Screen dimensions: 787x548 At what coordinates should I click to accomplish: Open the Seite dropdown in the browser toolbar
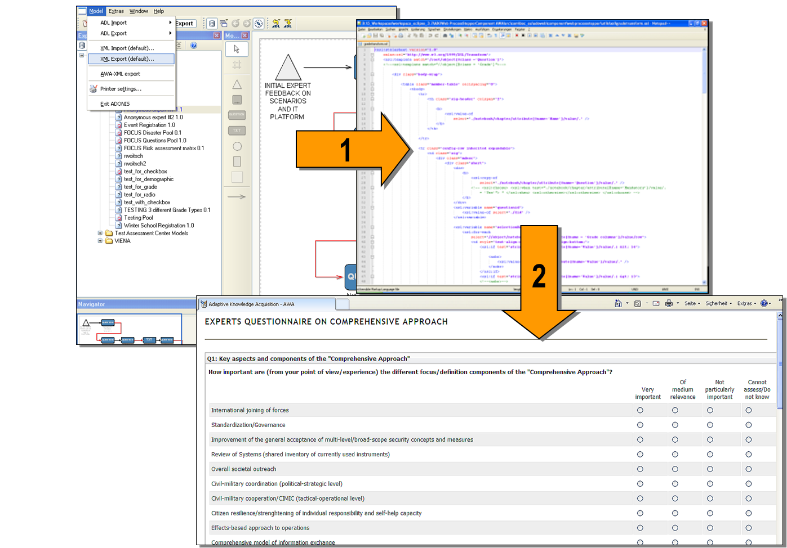pos(691,303)
